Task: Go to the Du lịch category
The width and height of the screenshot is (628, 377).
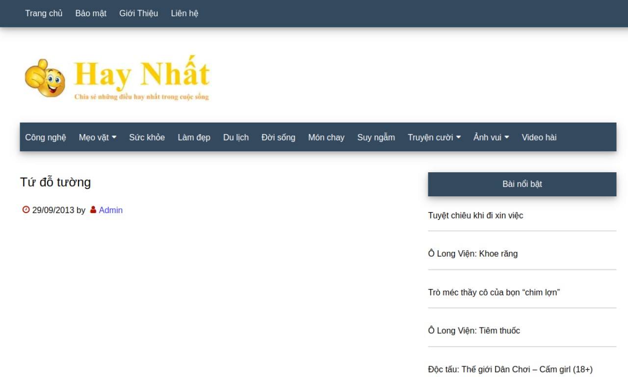Action: pos(236,137)
